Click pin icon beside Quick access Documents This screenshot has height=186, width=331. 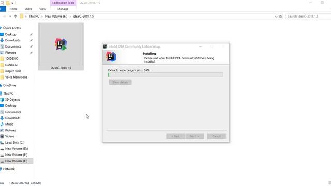tap(31, 47)
